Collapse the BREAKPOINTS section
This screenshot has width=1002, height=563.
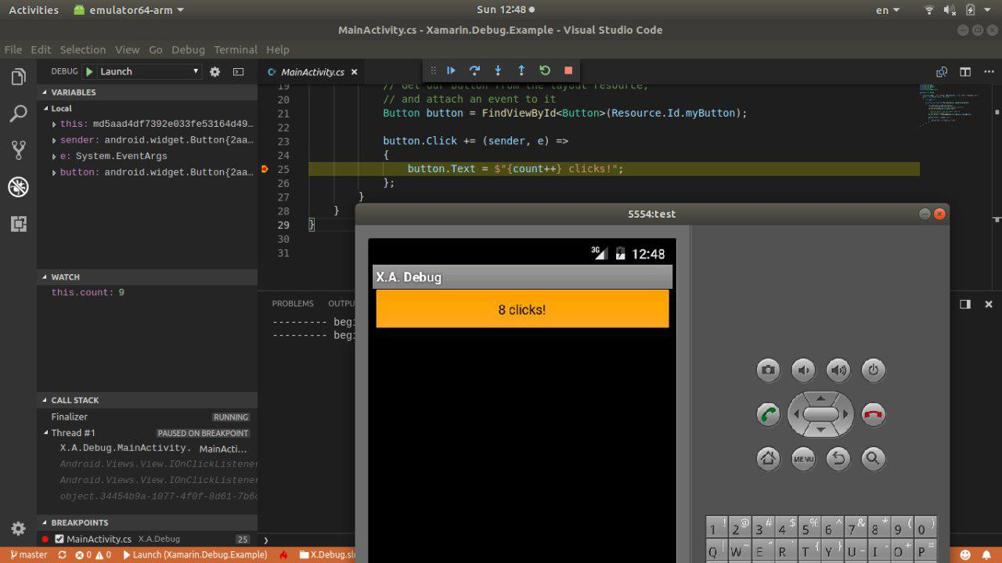click(147, 522)
